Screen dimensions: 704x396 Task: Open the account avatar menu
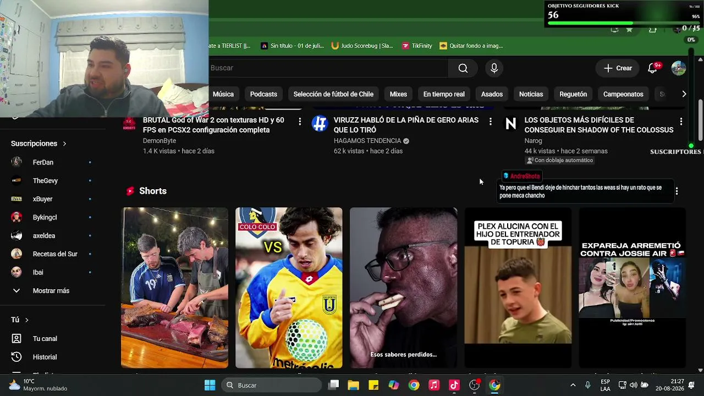pyautogui.click(x=678, y=68)
